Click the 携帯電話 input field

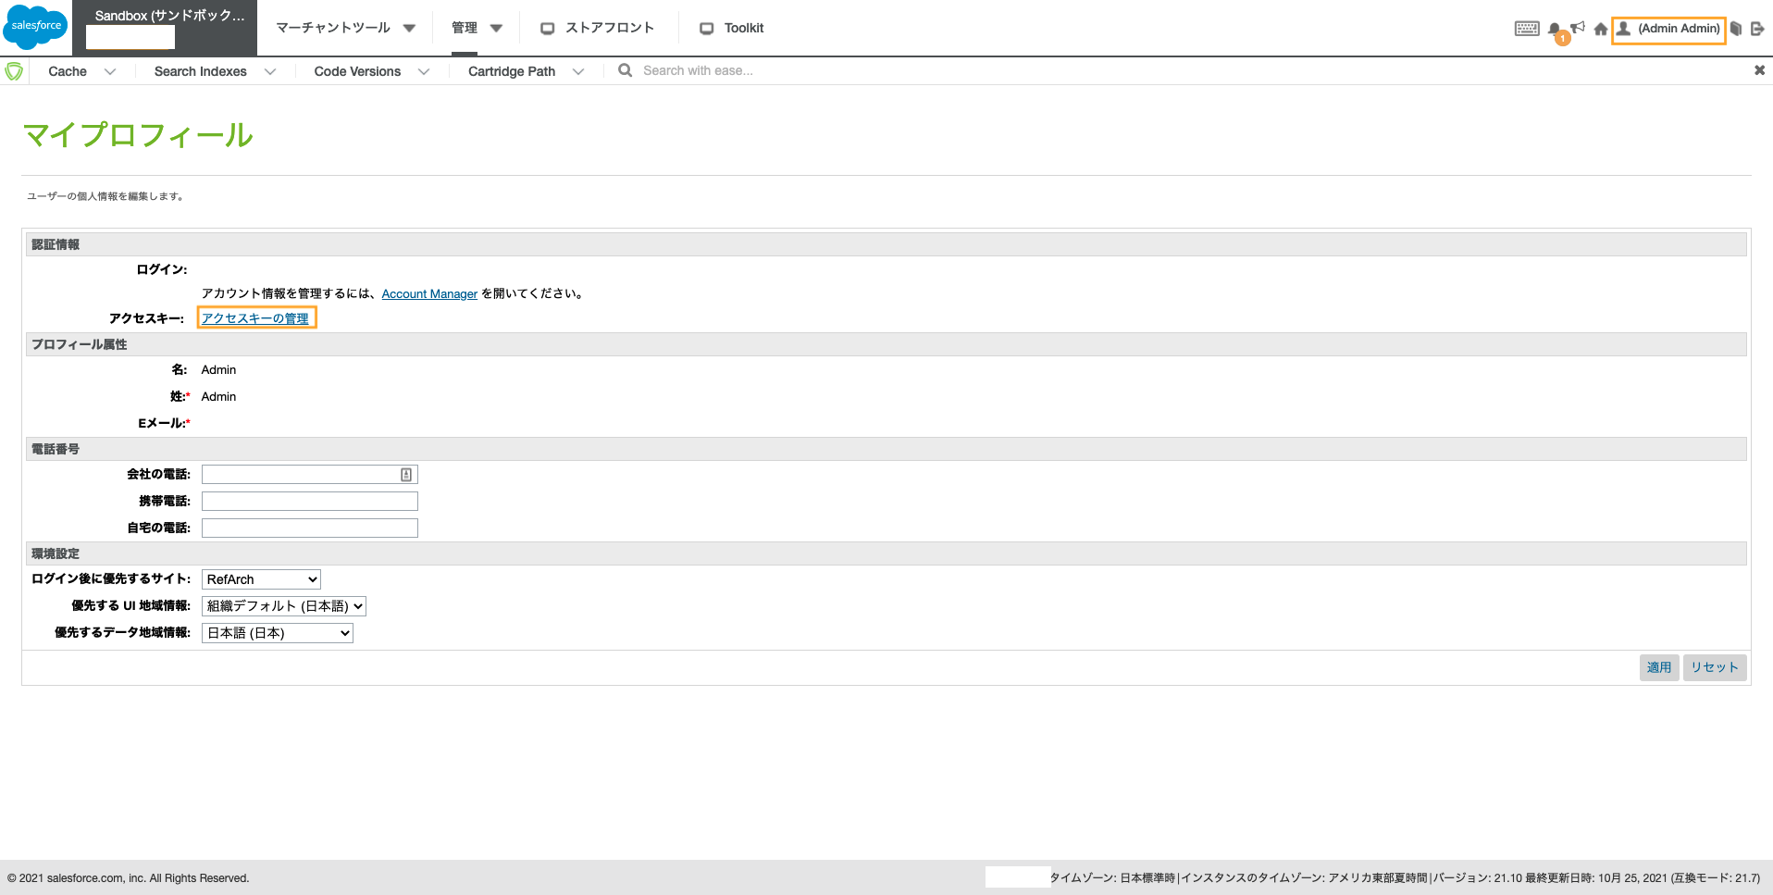309,501
